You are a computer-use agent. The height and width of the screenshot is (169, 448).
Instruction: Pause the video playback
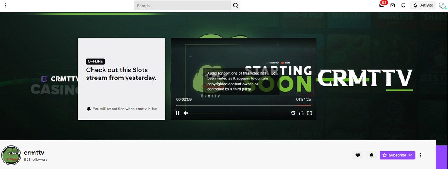[178, 113]
